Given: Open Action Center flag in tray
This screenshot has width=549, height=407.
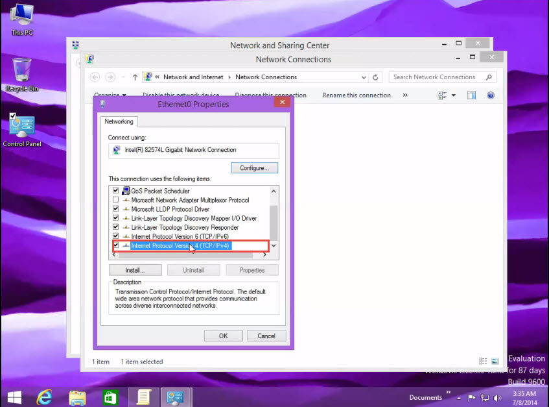Looking at the screenshot, I should pos(472,397).
